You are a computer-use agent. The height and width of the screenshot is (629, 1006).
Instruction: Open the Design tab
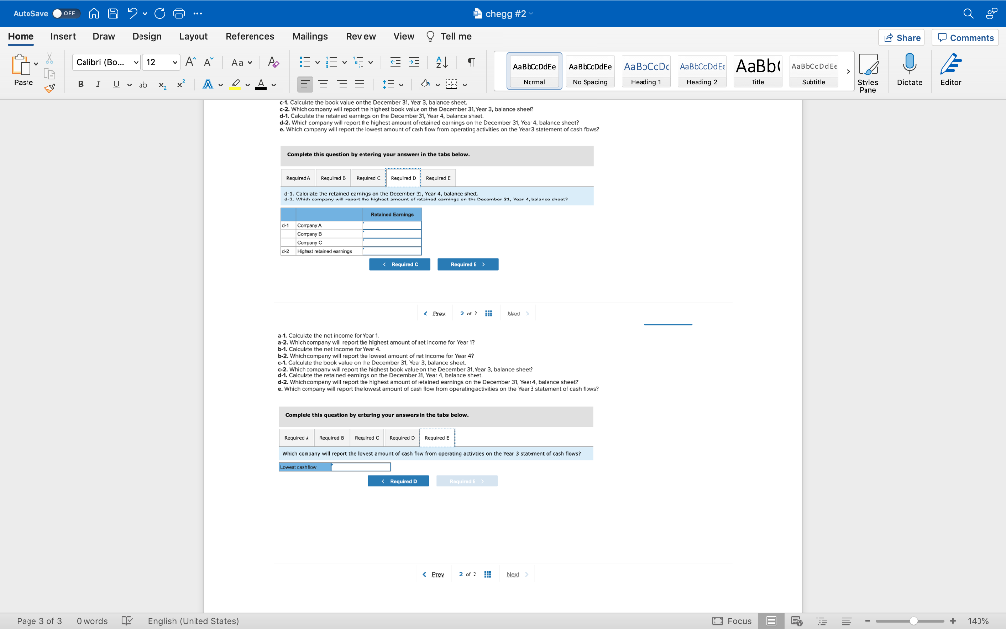[147, 36]
